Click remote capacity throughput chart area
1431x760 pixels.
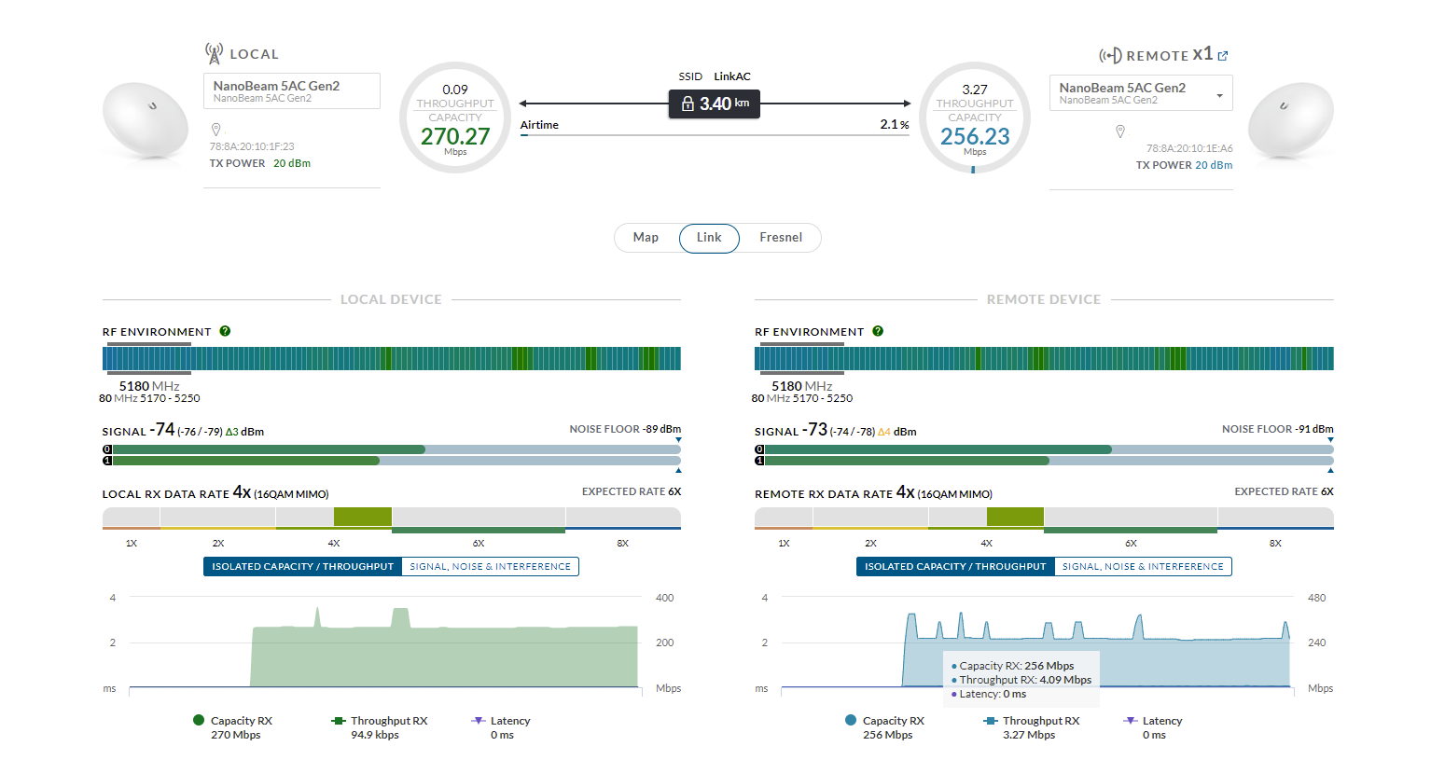pos(1036,643)
